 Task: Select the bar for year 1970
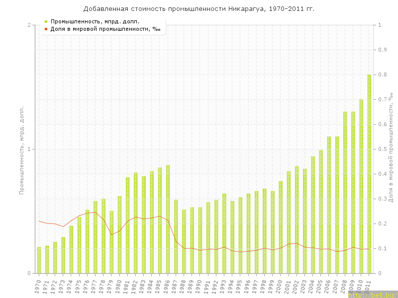point(39,260)
